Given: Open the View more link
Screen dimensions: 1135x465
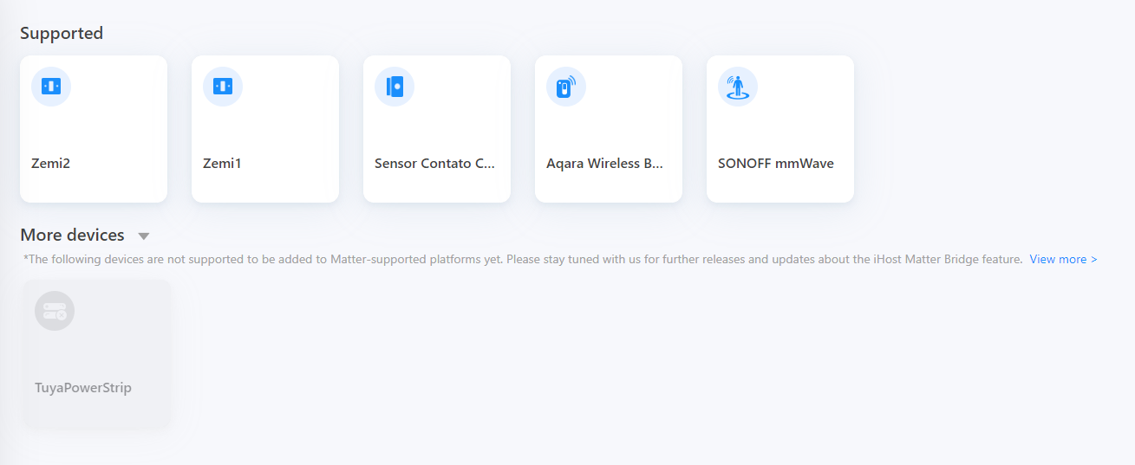Looking at the screenshot, I should (1063, 260).
